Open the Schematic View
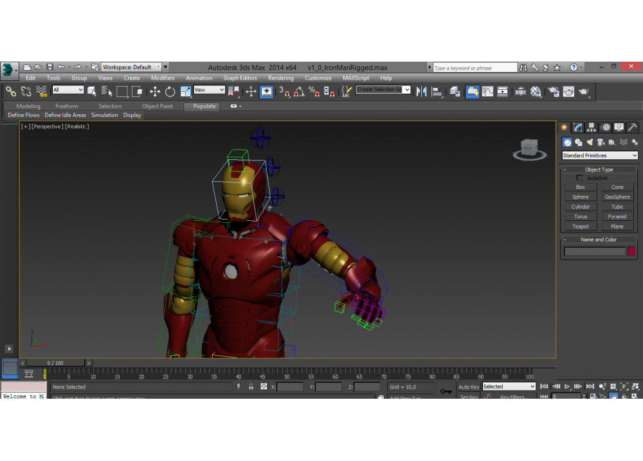Image resolution: width=643 pixels, height=461 pixels. point(502,91)
